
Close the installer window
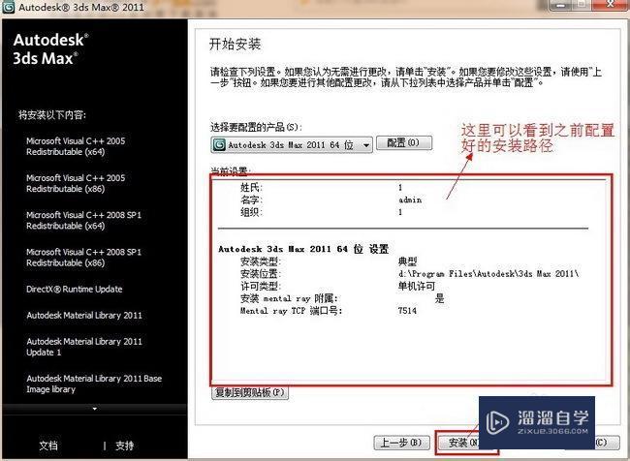611,5
